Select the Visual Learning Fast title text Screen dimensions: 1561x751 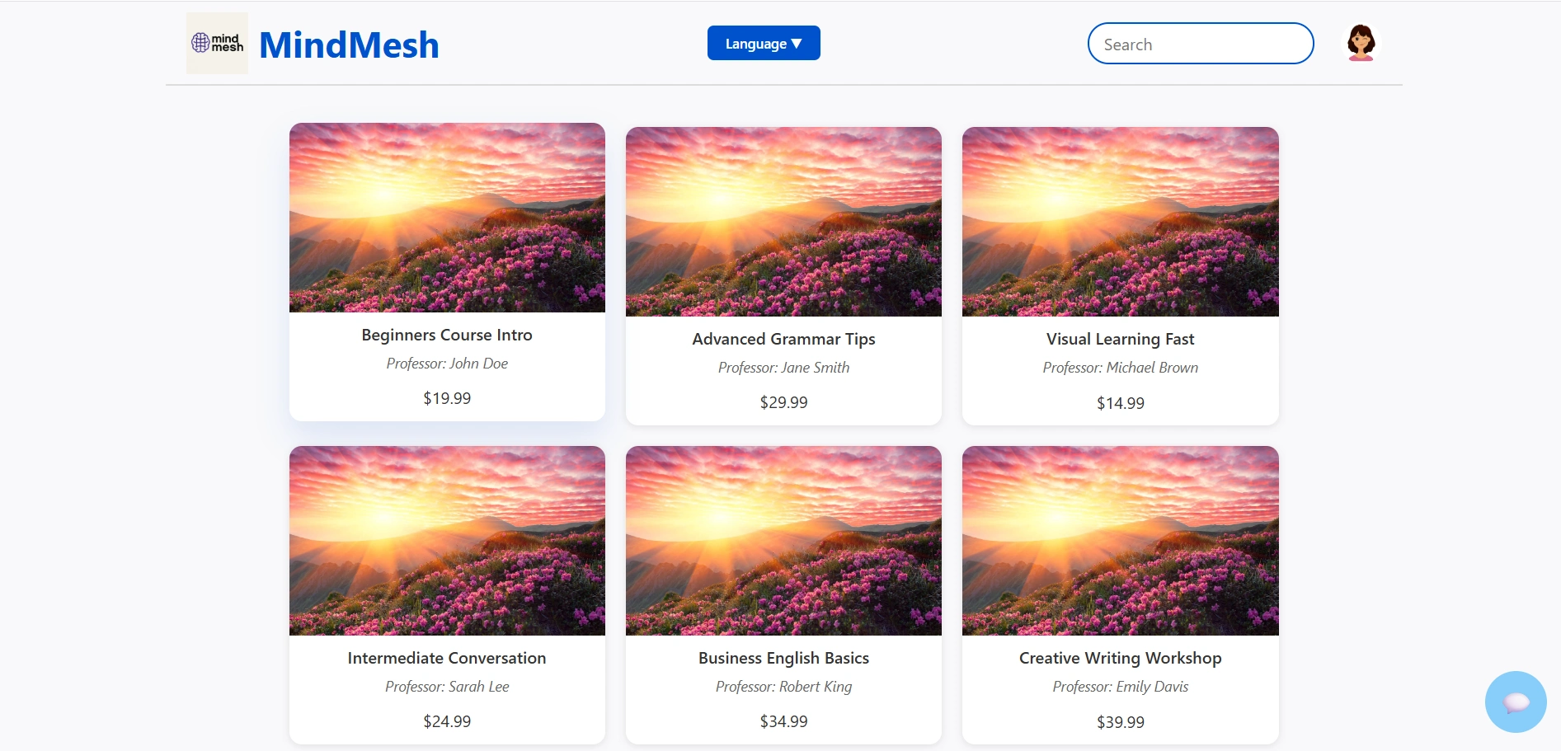tap(1120, 339)
